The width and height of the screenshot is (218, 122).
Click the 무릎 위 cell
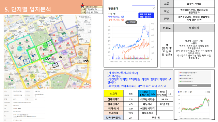156,118
